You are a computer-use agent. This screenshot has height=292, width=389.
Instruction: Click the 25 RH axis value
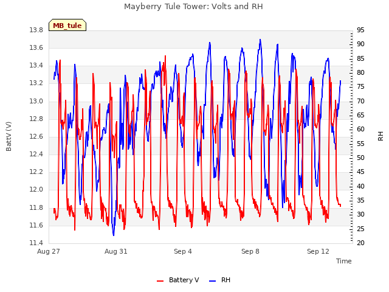point(360,229)
